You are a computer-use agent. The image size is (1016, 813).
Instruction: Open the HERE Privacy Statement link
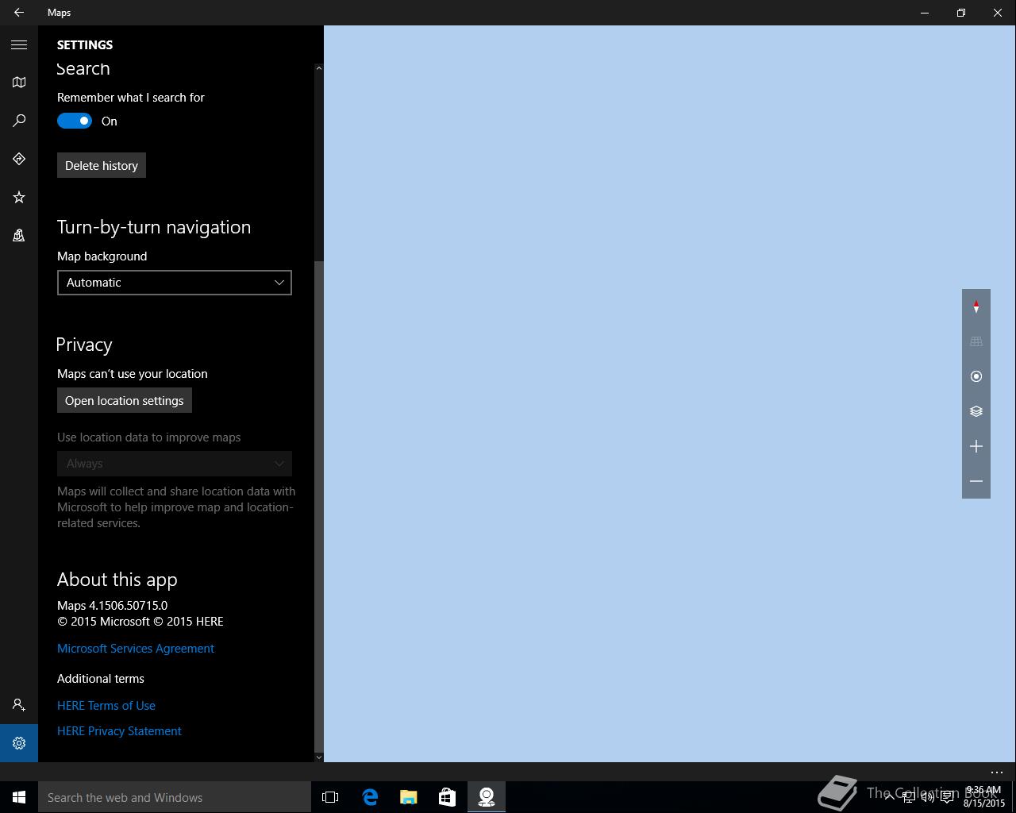pos(119,731)
